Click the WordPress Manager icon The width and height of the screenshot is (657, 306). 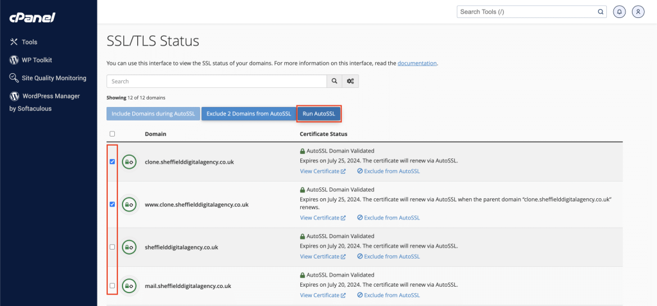[14, 96]
